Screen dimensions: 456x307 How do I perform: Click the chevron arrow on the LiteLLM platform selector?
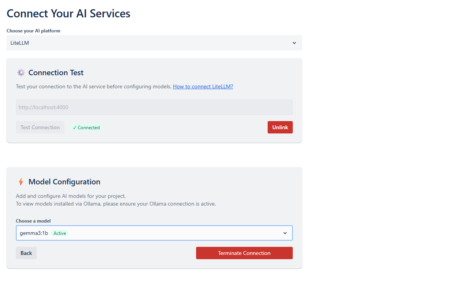tap(294, 43)
